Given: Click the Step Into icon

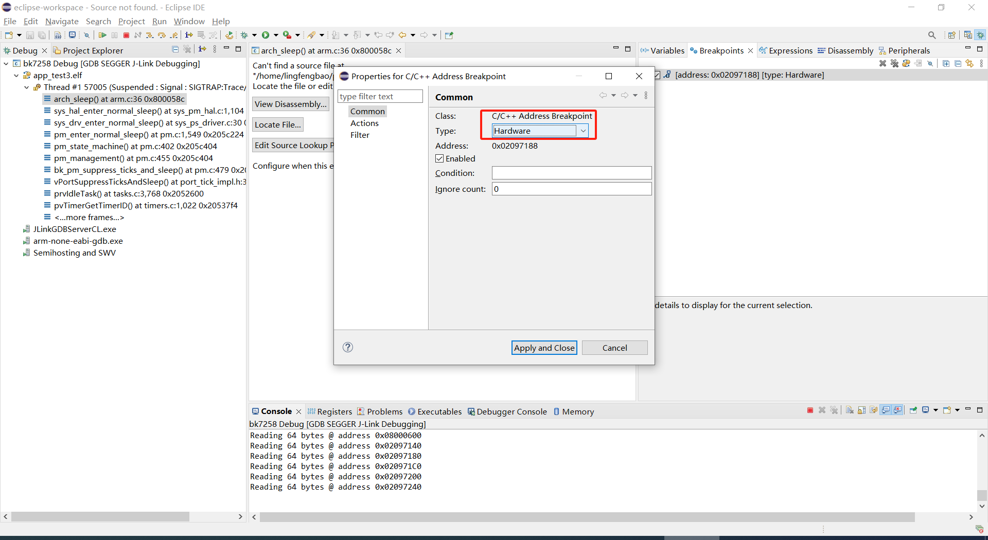Looking at the screenshot, I should (149, 35).
